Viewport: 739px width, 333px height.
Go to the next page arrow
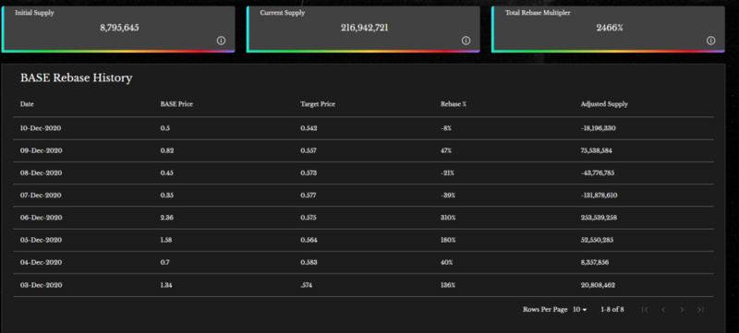(x=682, y=310)
